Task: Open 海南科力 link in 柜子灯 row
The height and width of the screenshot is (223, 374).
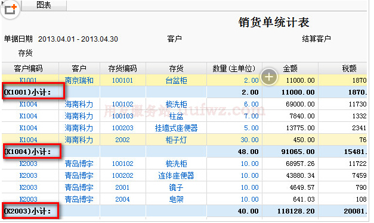Action: [79, 140]
